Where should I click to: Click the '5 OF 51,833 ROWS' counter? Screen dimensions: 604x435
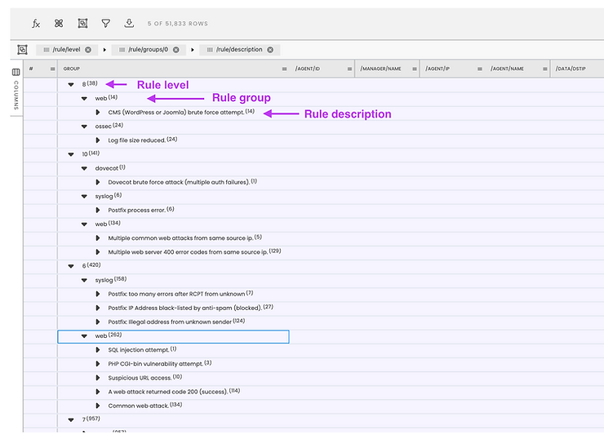click(178, 24)
